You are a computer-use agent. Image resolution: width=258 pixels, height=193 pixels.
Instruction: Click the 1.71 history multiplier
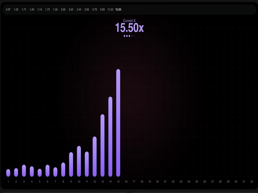click(x=24, y=10)
